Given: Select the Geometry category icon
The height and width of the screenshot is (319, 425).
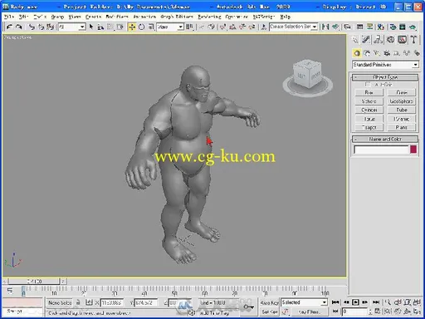Looking at the screenshot, I should [357, 53].
